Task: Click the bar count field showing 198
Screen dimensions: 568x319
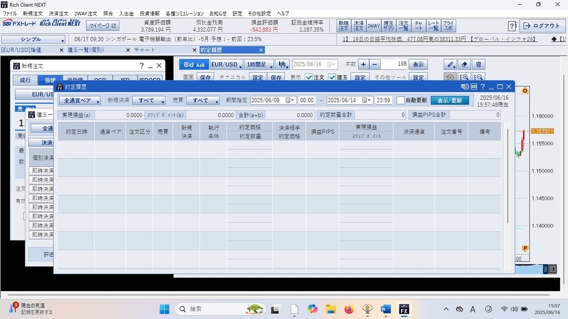Action: tap(395, 65)
